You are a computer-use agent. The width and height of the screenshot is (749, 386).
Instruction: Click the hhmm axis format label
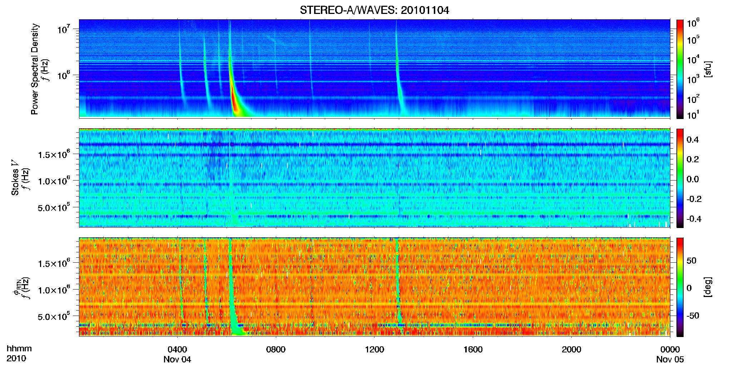point(19,348)
